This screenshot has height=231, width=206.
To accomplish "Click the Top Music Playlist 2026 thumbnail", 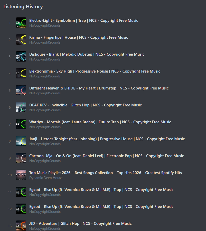I will tap(21, 175).
